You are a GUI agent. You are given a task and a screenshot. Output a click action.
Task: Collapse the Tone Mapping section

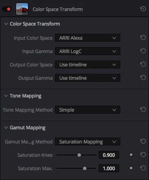point(6,96)
